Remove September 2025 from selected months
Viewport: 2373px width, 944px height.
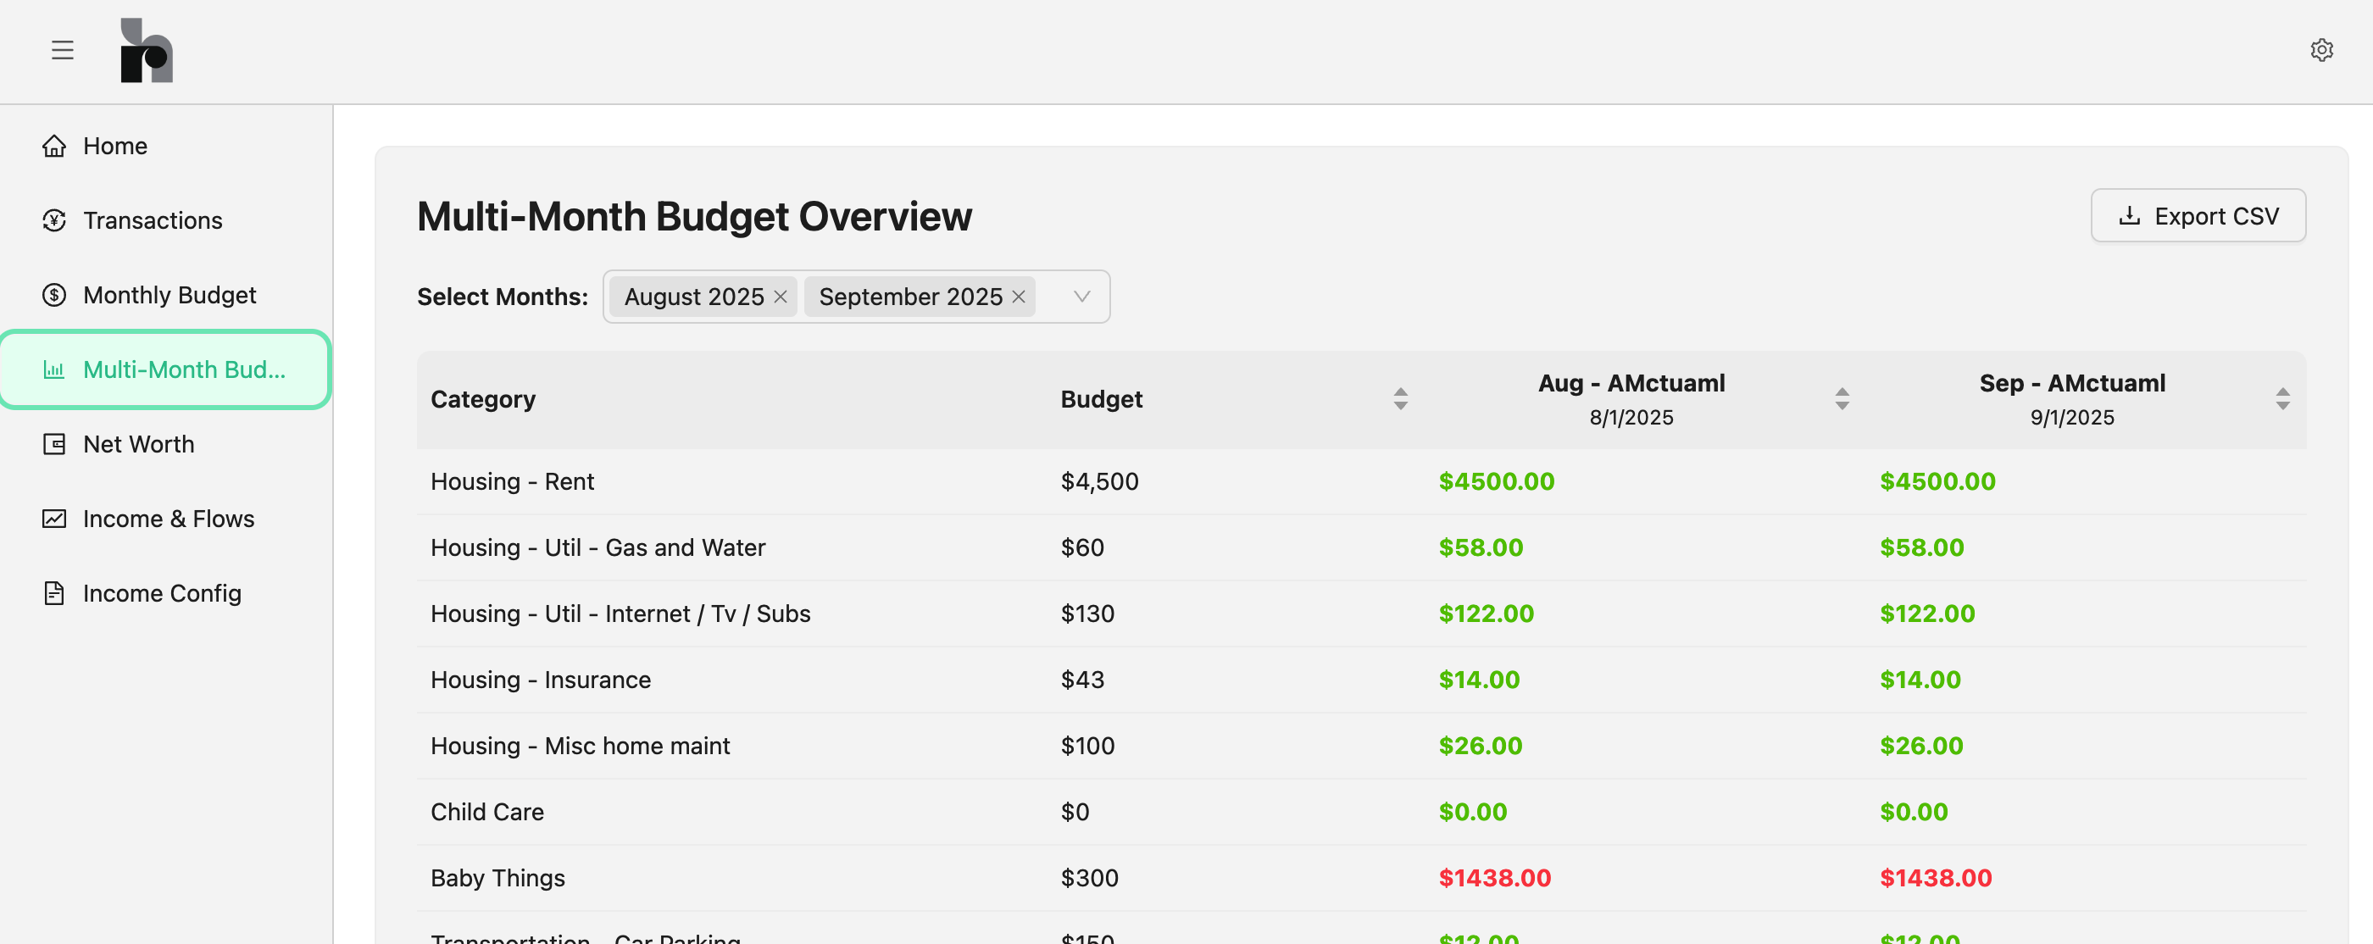(x=1018, y=297)
